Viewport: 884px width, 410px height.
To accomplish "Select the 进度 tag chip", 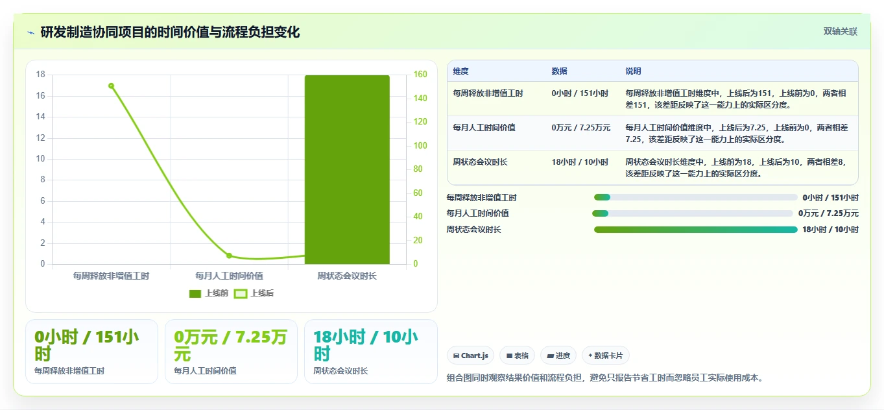I will click(558, 356).
